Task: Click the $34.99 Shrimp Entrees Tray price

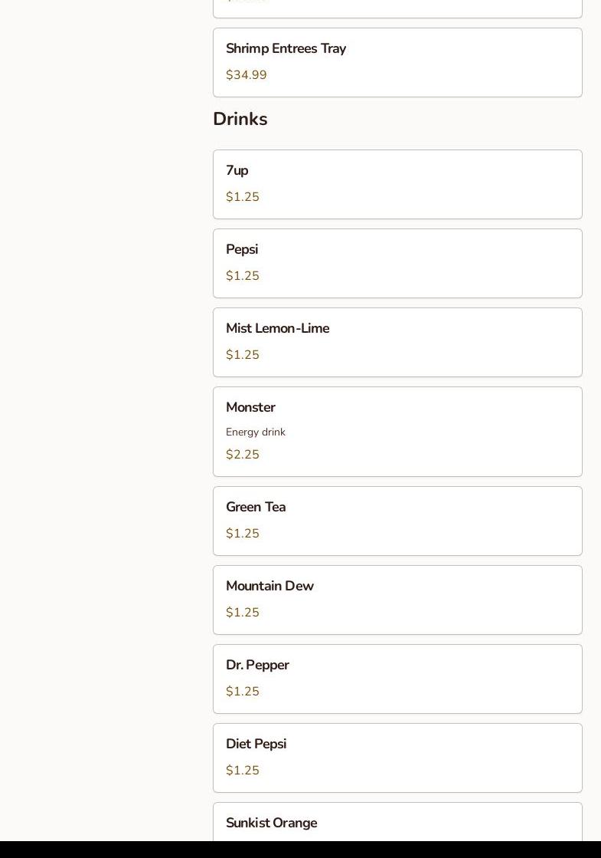Action: click(247, 75)
